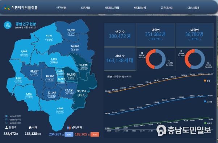The width and height of the screenshot is (218, 143).
Task: Open the 인구현황 menu
Action: pyautogui.click(x=61, y=8)
